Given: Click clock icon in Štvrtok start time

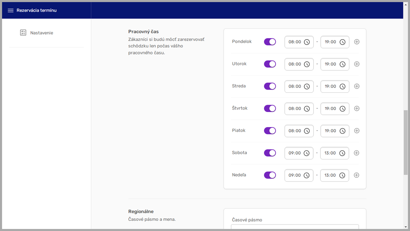Looking at the screenshot, I should pyautogui.click(x=307, y=109).
